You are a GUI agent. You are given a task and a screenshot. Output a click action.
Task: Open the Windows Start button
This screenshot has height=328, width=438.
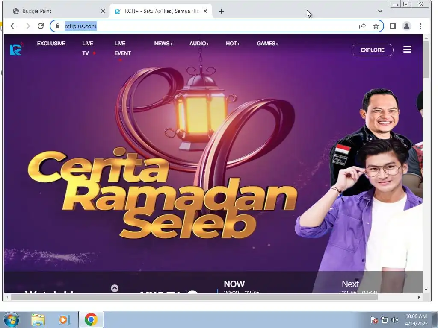12,319
